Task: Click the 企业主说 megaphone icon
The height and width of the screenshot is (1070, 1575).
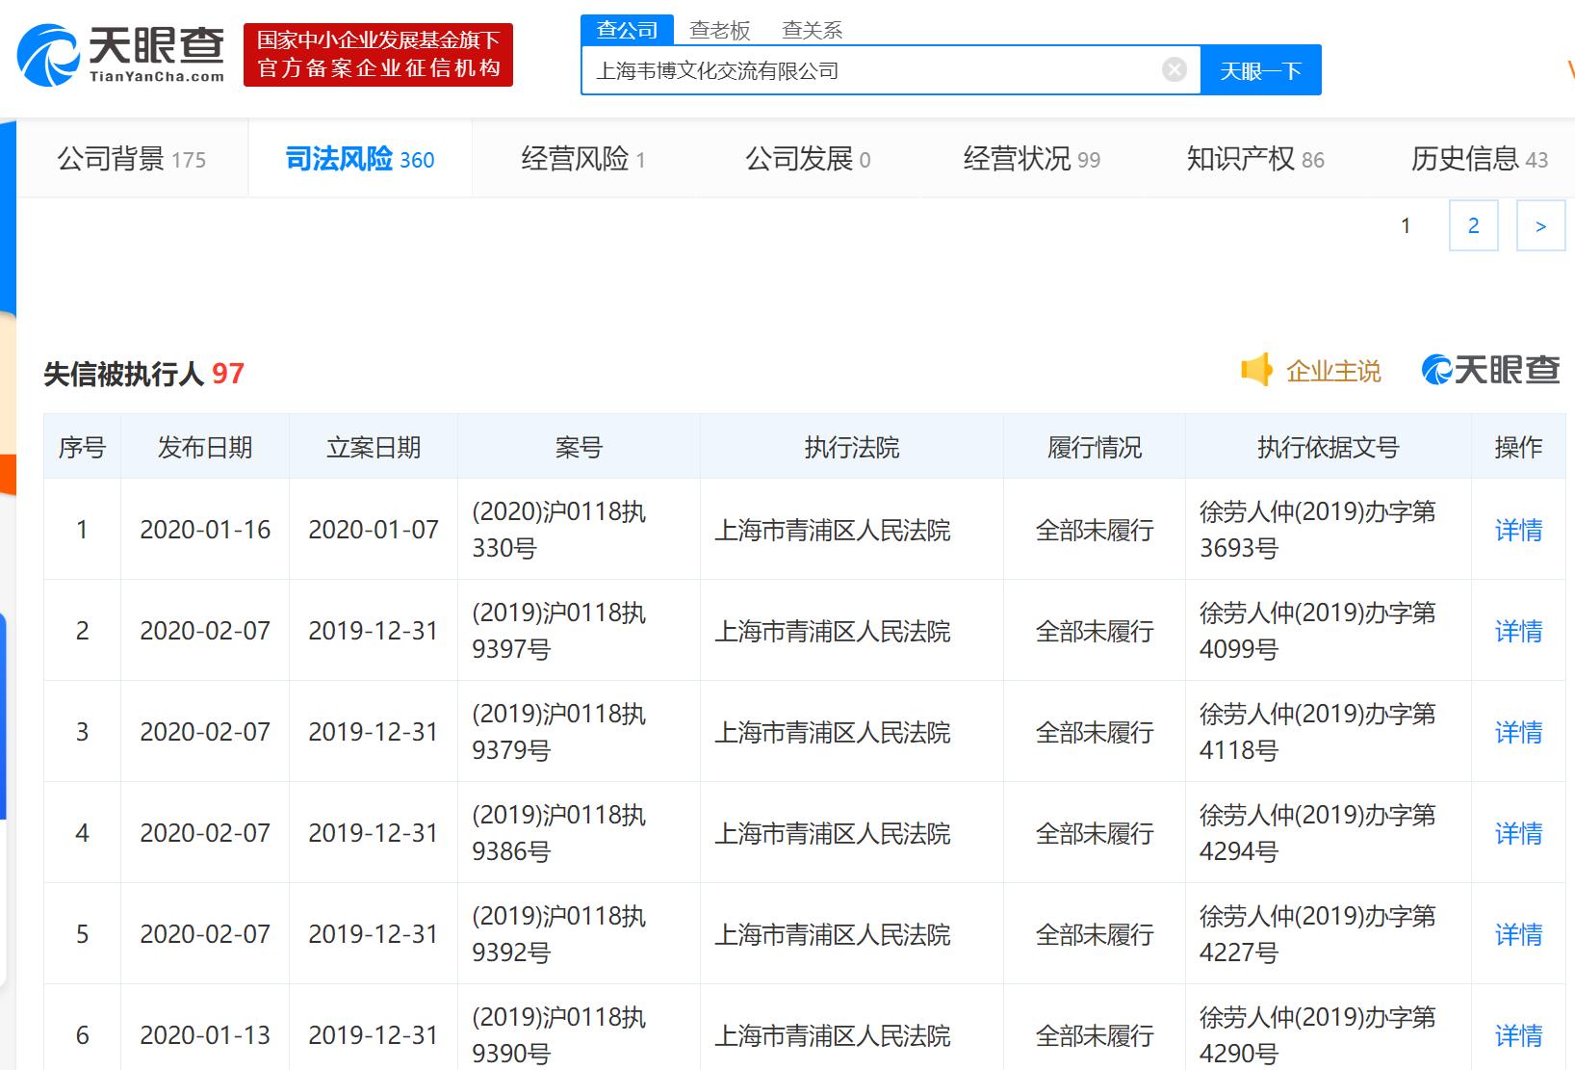Action: coord(1256,370)
